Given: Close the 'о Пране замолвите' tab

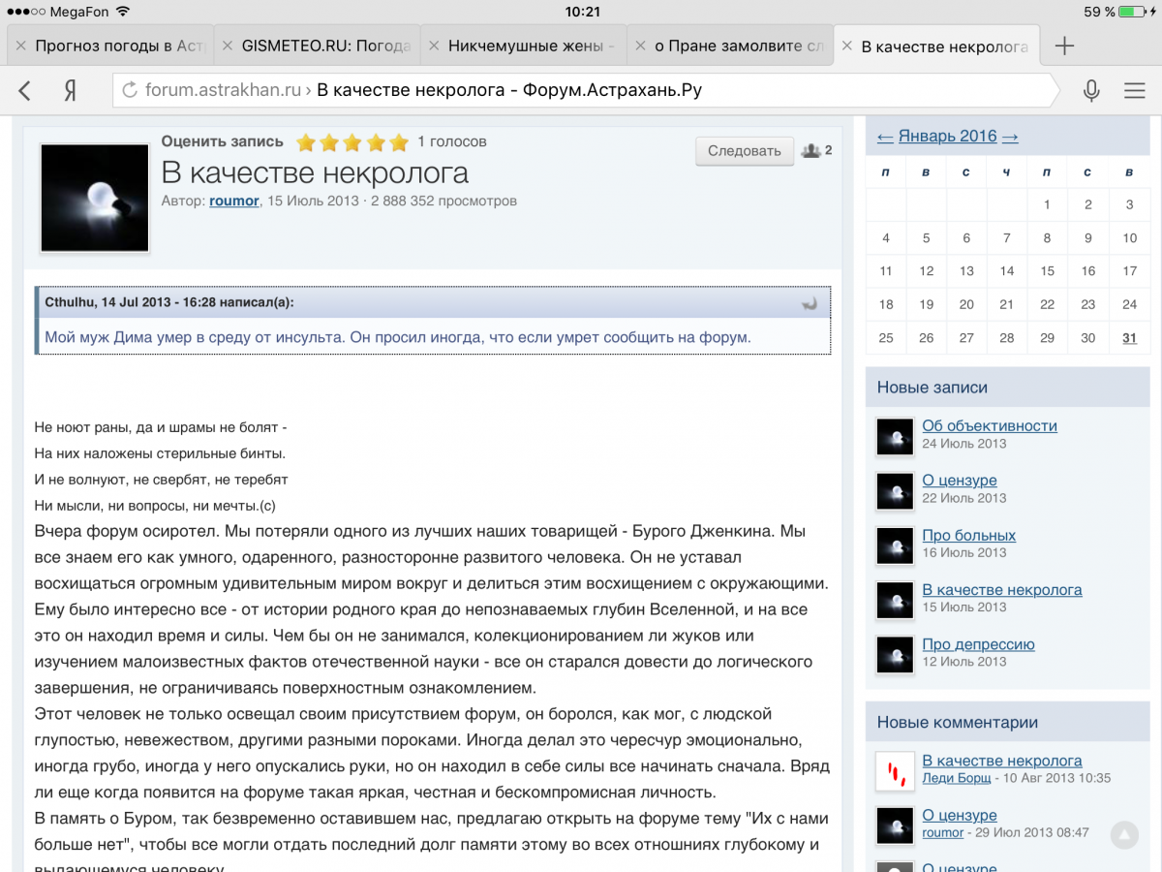Looking at the screenshot, I should (641, 46).
